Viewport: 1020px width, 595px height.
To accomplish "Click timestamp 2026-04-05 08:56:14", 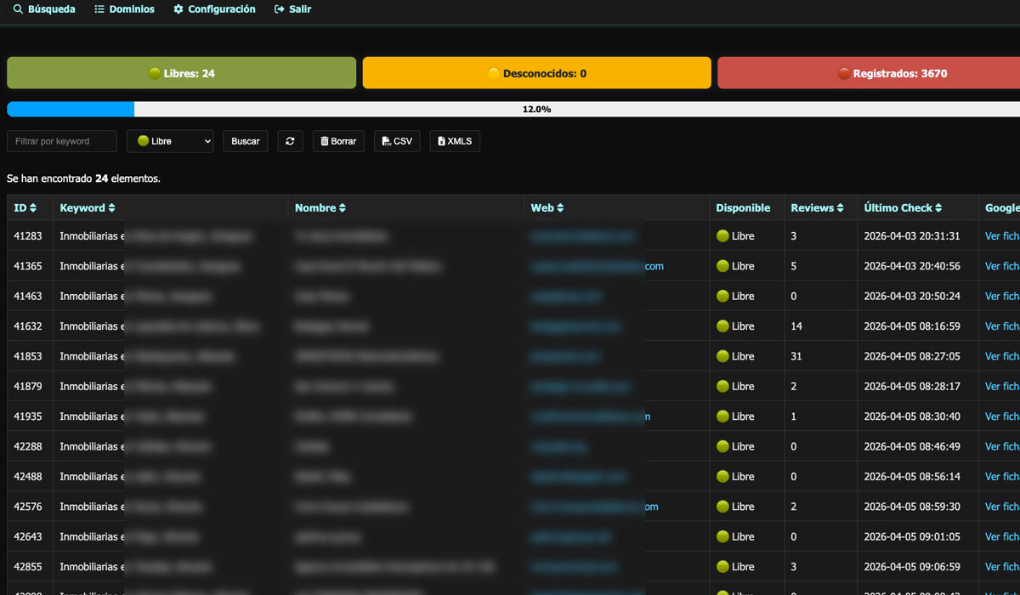I will (912, 476).
